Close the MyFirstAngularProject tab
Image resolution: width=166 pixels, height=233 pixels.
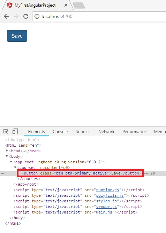66,5
